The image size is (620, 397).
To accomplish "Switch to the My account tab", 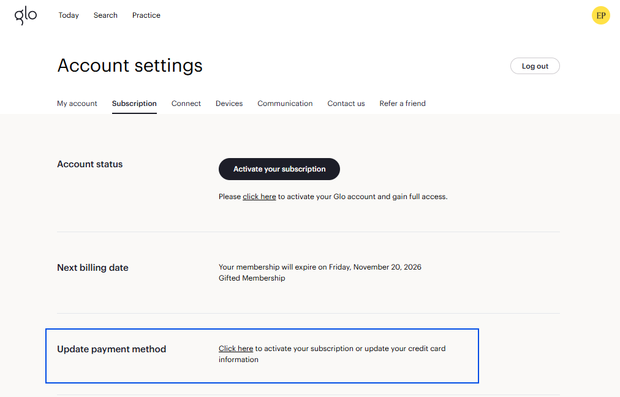I will point(77,104).
